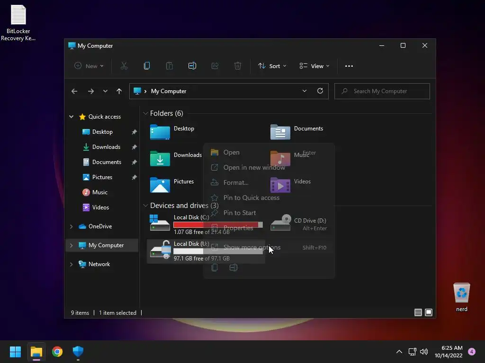
Task: Collapse the Quick access tree node
Action: tap(72, 116)
